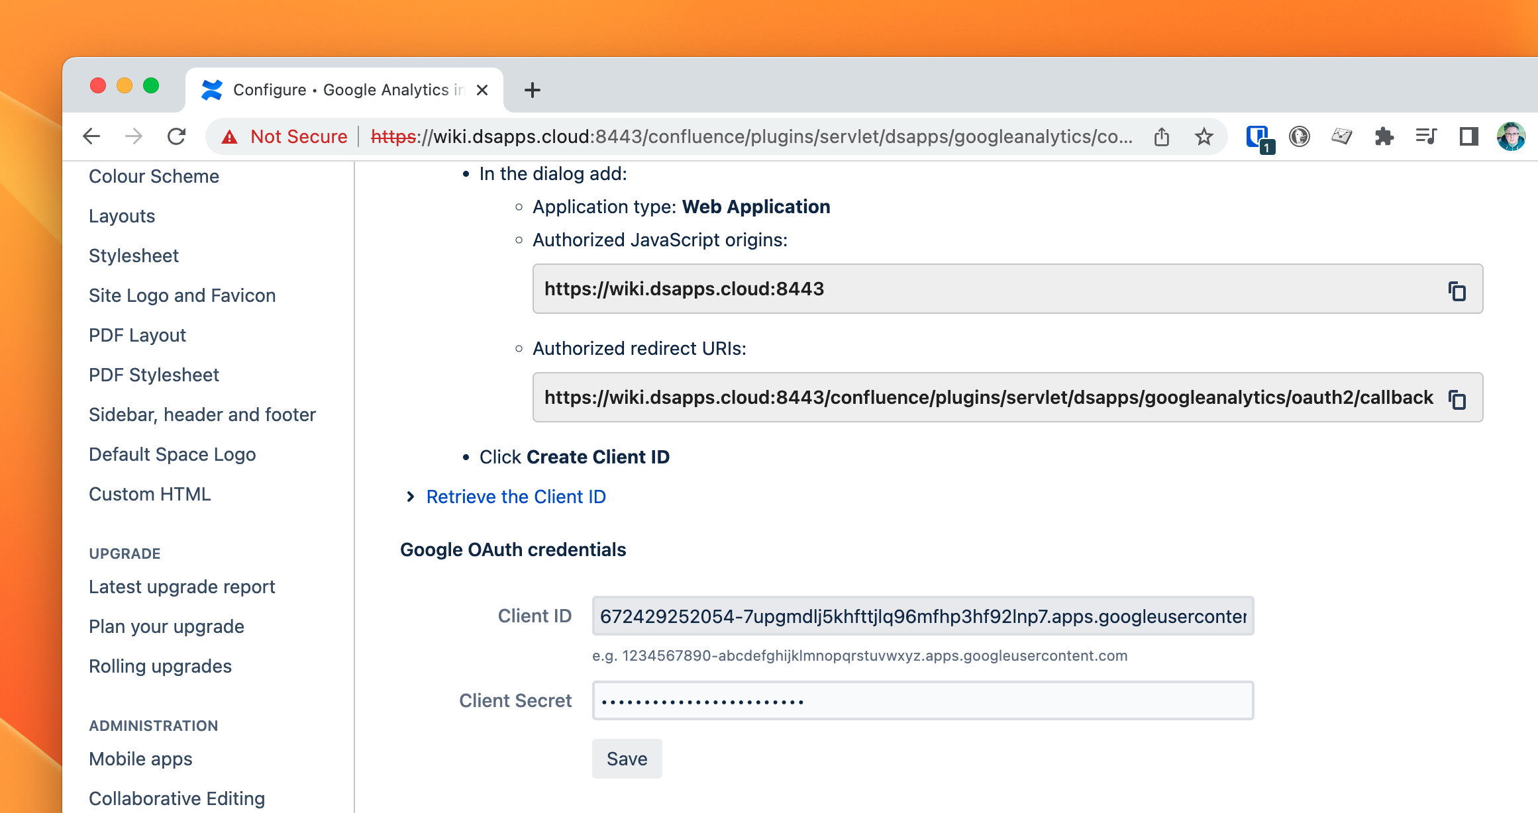The image size is (1538, 813).
Task: Open Latest upgrade report link
Action: [181, 587]
